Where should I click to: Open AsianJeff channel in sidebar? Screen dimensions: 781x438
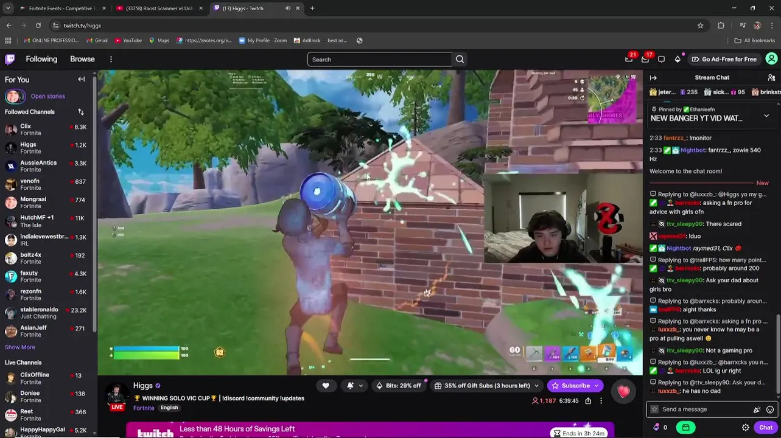click(46, 331)
